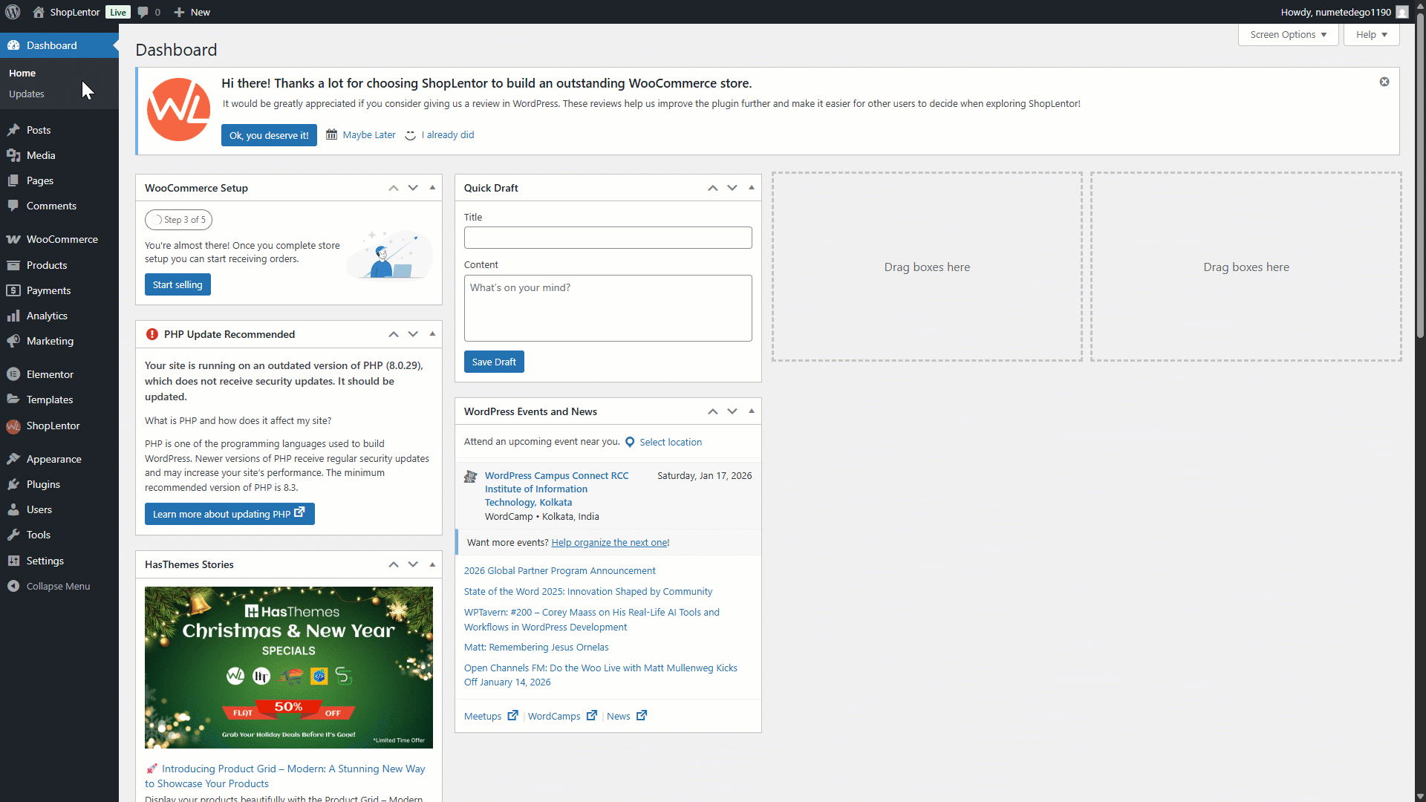Click the Title field in Quick Draft

(x=608, y=237)
